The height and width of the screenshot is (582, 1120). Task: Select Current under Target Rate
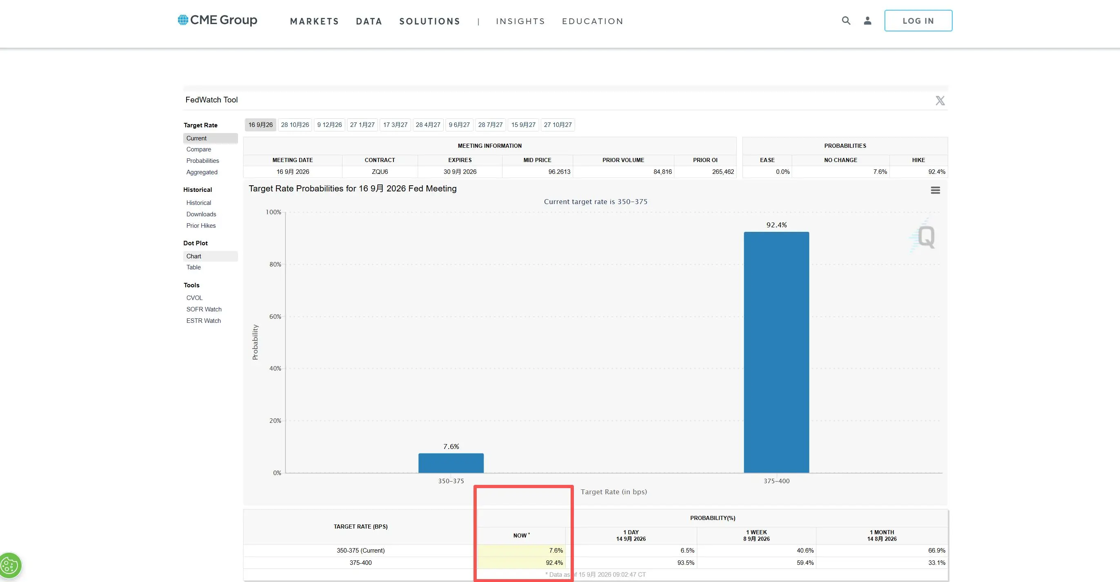pos(211,138)
